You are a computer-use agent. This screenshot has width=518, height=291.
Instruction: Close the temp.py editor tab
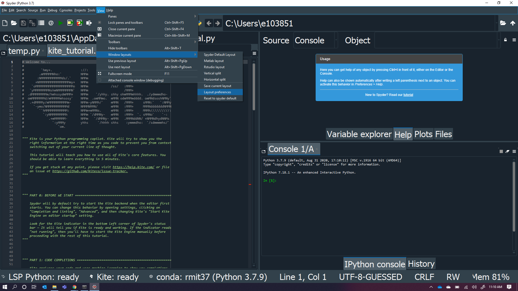click(43, 51)
